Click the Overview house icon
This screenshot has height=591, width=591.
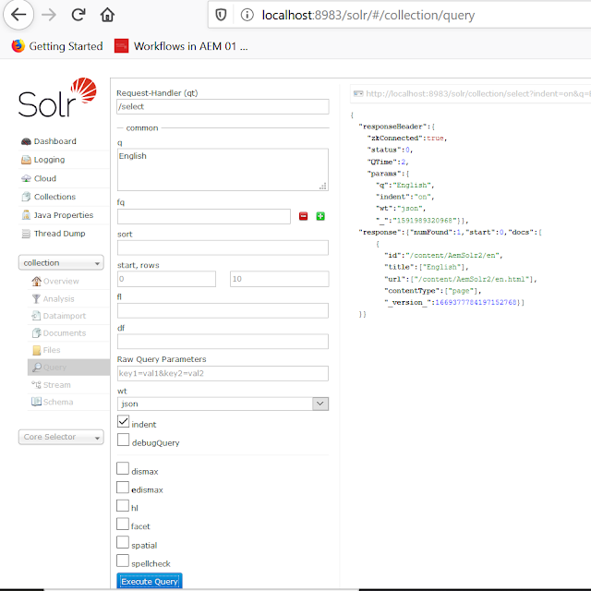[36, 281]
